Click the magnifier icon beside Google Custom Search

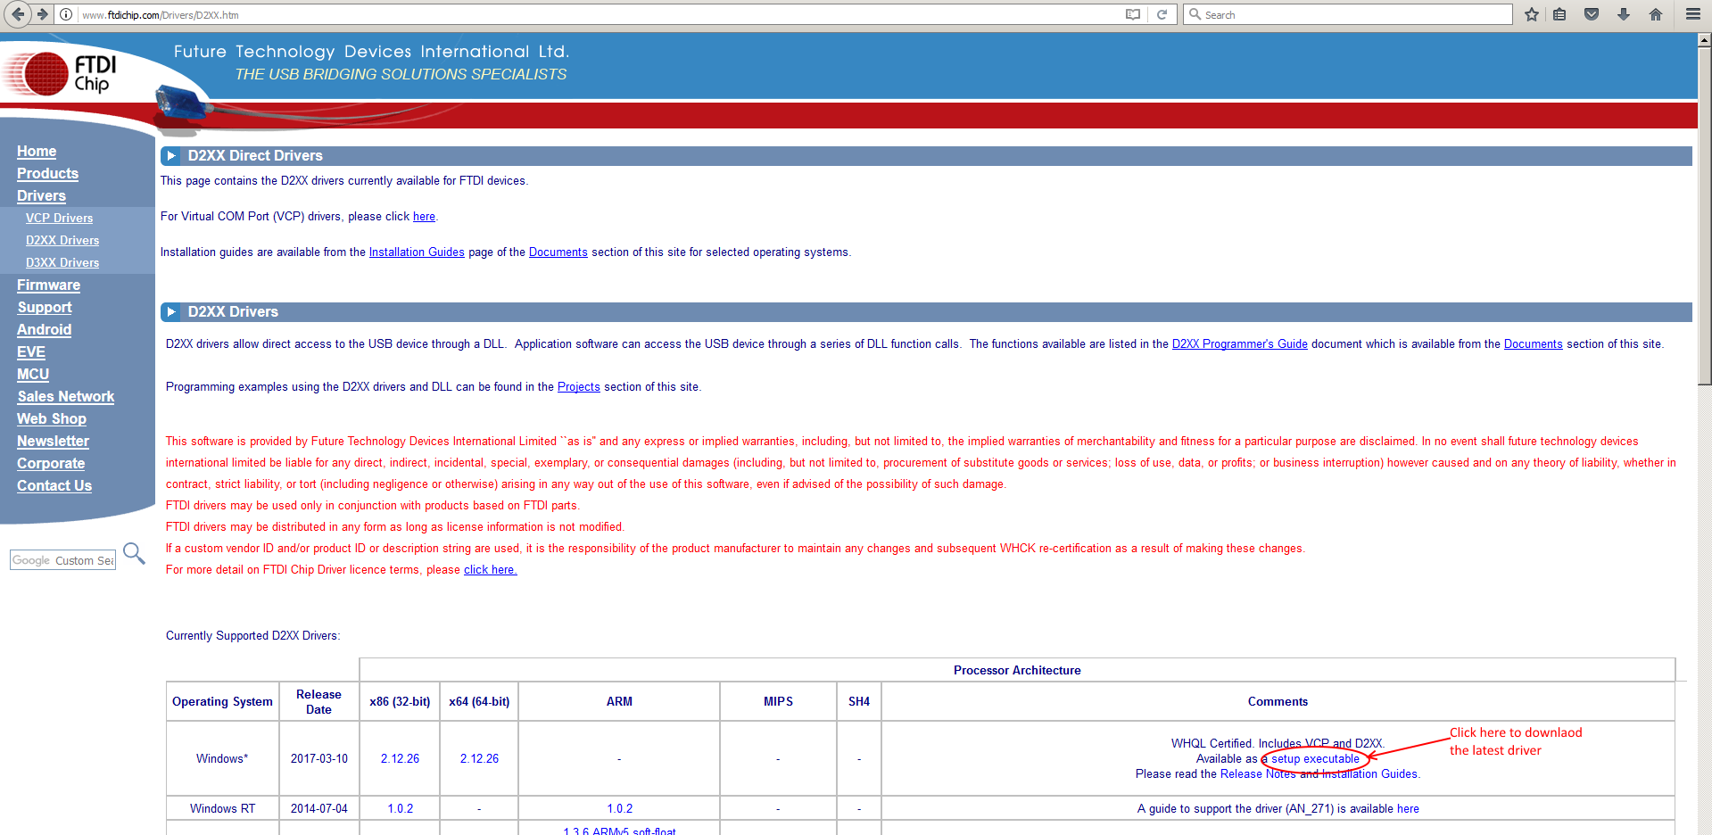(134, 554)
